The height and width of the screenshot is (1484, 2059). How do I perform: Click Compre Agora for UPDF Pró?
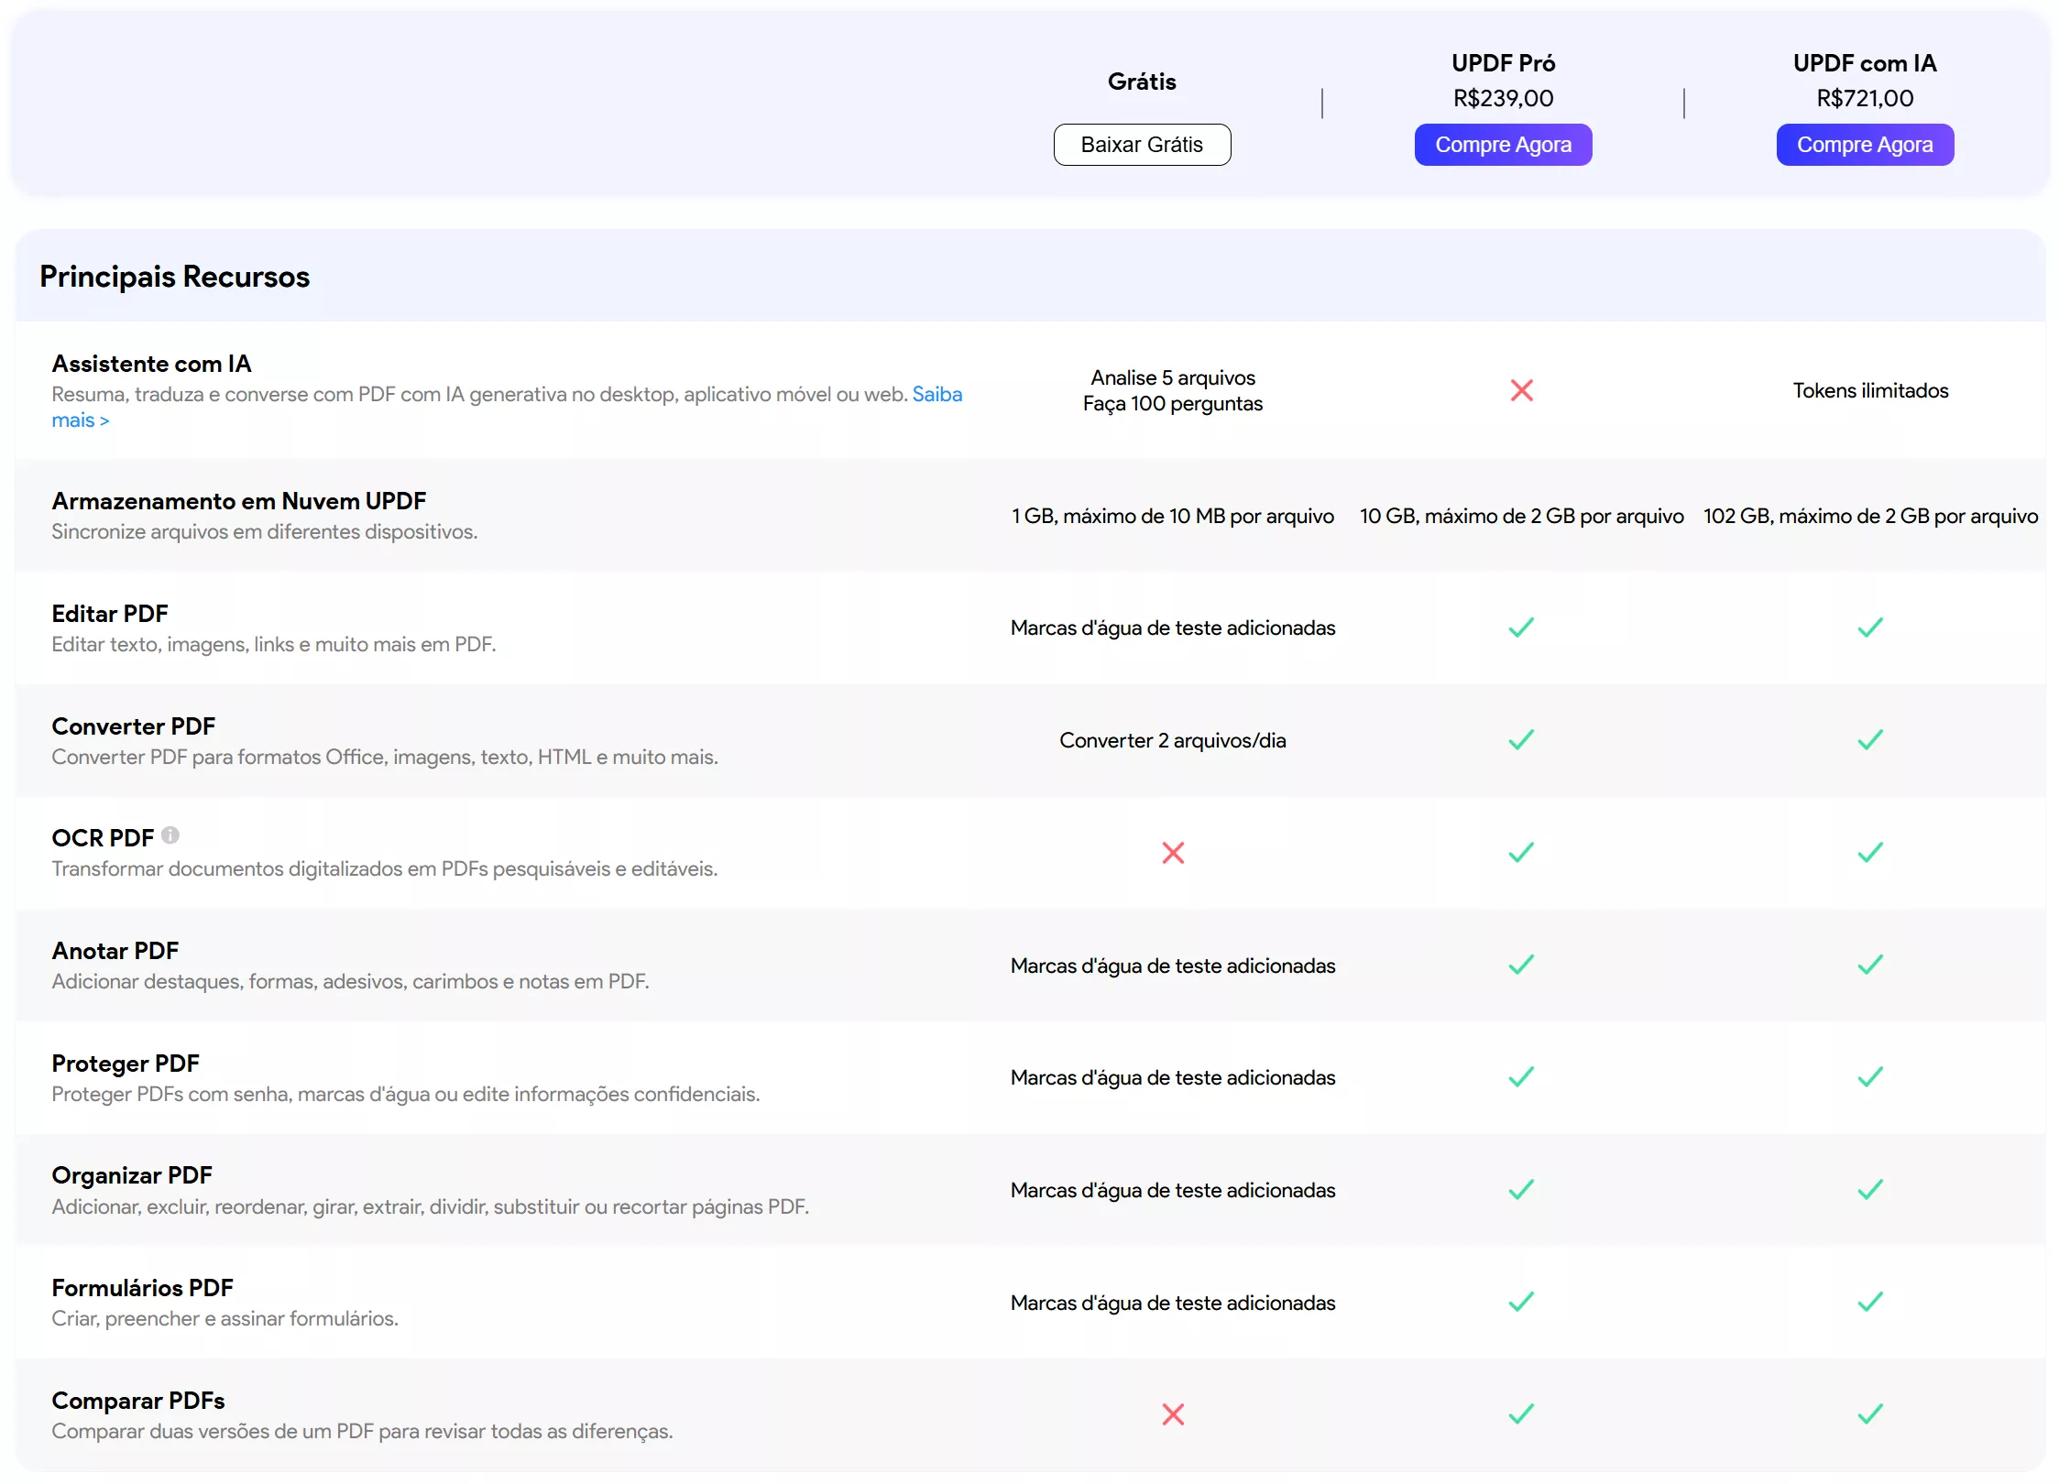click(1503, 145)
